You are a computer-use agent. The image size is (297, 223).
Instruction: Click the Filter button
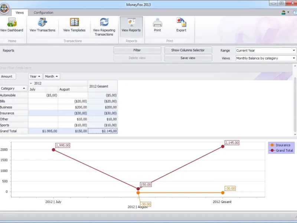click(137, 50)
